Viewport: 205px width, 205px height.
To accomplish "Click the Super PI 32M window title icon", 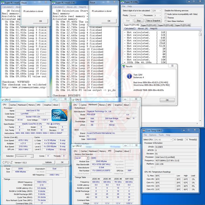I will 54,3.
